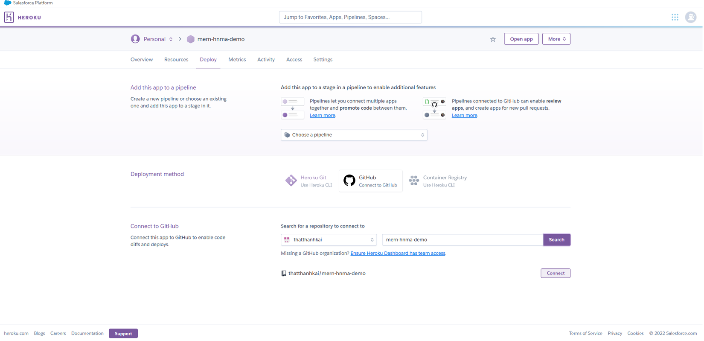Open the More actions dropdown
The image size is (704, 341).
(556, 39)
